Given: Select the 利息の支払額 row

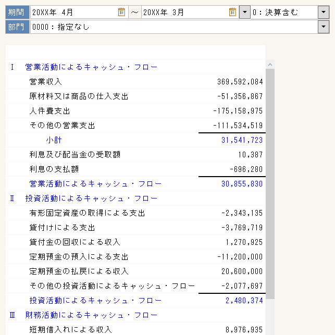Looking at the screenshot, I should point(135,169).
